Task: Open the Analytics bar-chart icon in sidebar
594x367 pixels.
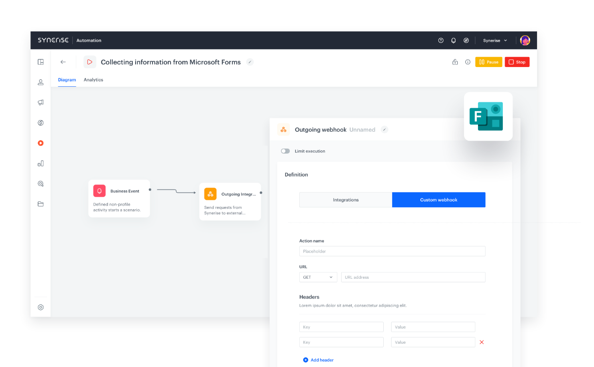Action: click(41, 163)
